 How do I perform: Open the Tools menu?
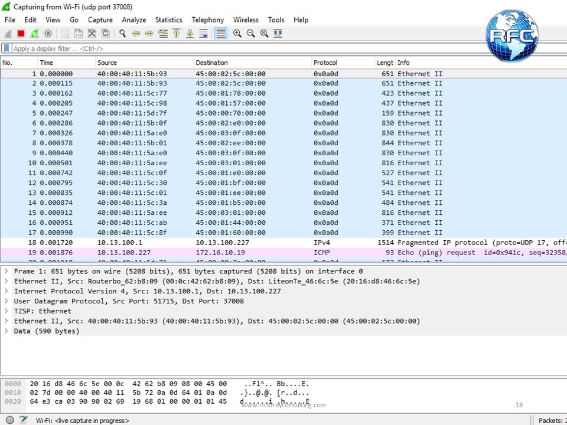(276, 20)
